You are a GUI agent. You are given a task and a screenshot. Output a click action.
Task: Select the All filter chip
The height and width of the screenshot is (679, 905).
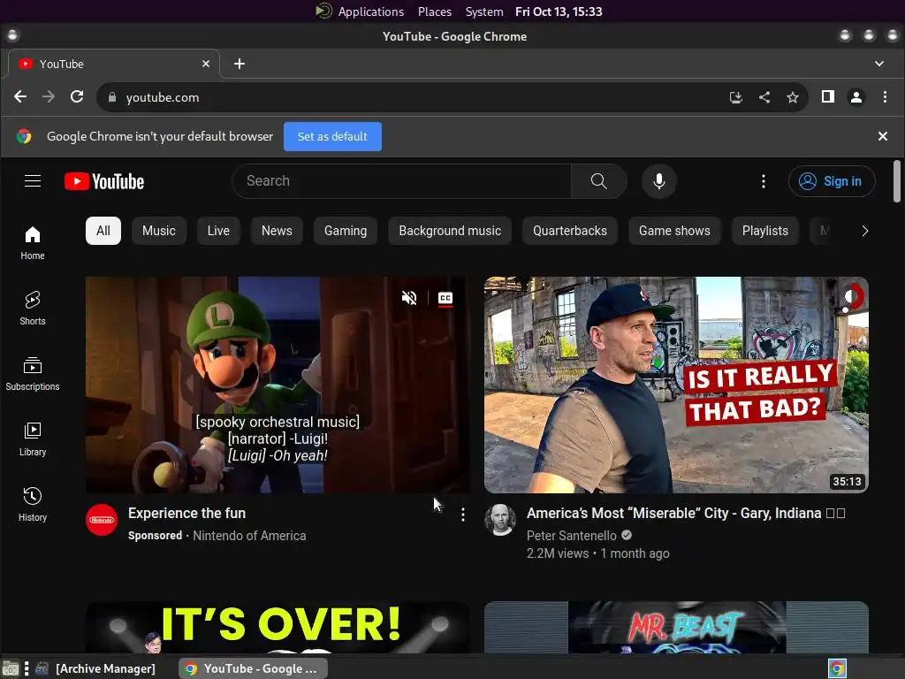103,231
